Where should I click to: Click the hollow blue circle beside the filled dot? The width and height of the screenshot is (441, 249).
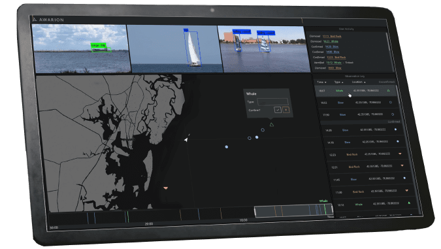[x=249, y=138]
